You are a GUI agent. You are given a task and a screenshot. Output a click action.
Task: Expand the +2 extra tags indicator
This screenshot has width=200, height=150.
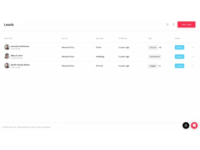coord(160,48)
